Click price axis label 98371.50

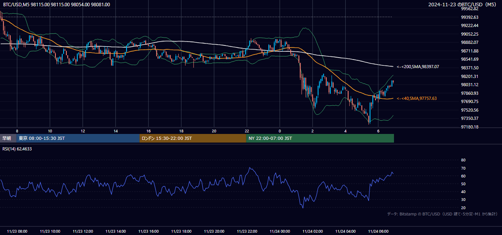coord(470,68)
